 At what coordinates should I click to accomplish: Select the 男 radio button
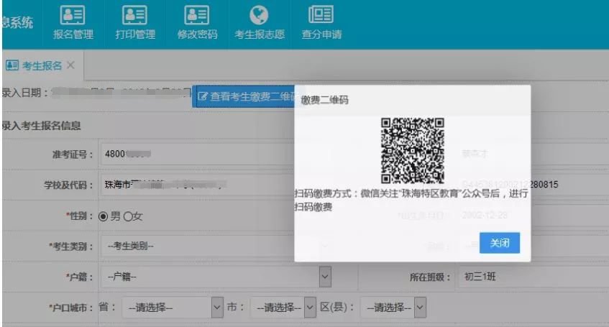point(103,216)
